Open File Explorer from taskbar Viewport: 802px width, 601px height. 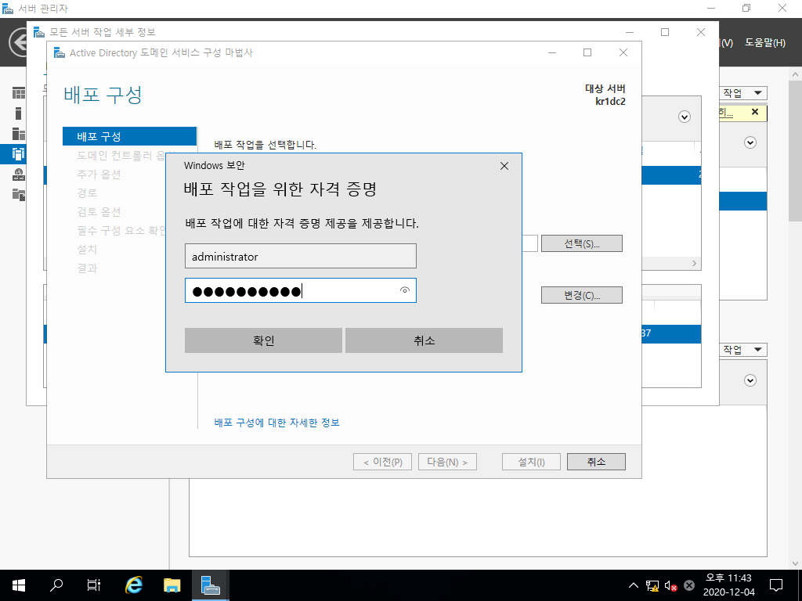172,585
